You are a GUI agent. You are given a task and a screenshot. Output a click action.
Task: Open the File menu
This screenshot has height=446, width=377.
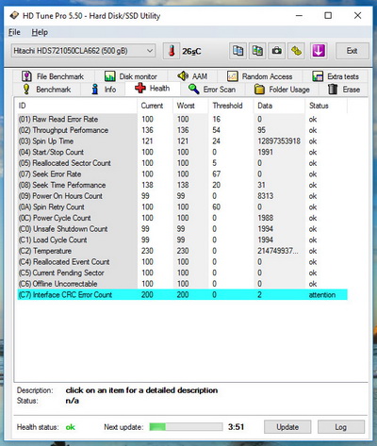[14, 32]
